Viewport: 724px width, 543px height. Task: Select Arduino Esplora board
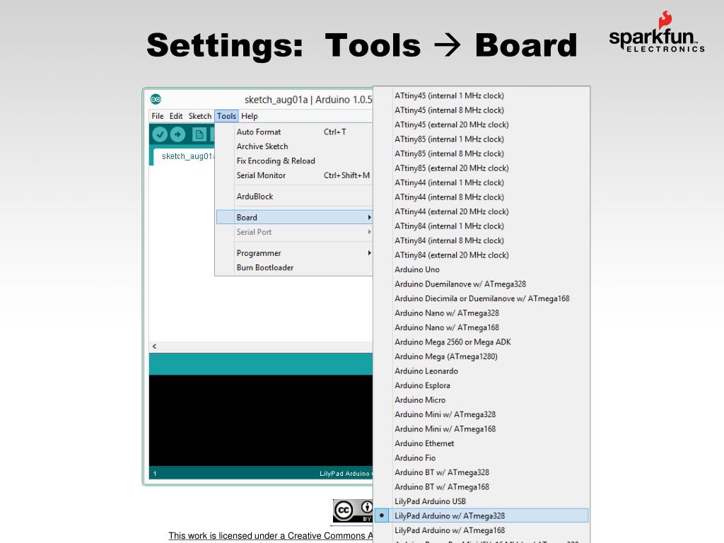point(481,385)
